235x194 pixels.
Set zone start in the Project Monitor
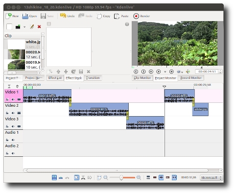(x=136, y=72)
